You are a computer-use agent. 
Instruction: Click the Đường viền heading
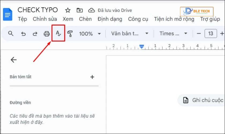(x=20, y=103)
